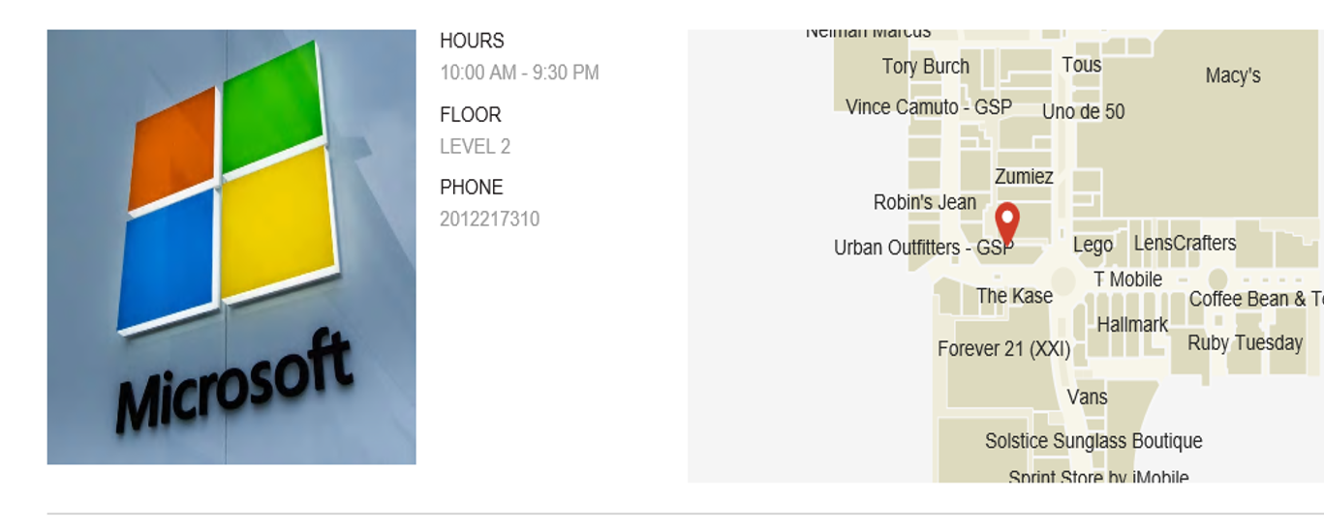The width and height of the screenshot is (1324, 529).
Task: Select Macy's on the mall map
Action: click(1232, 75)
